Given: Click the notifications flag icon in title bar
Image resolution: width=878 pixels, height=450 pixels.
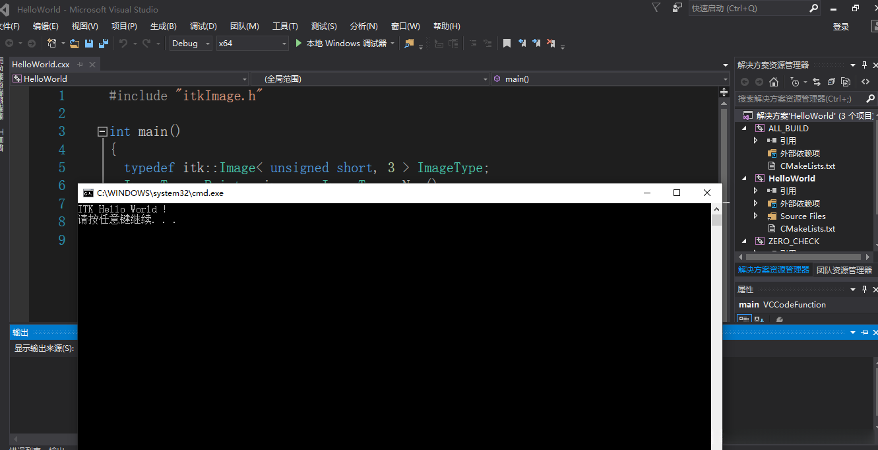Looking at the screenshot, I should point(656,8).
